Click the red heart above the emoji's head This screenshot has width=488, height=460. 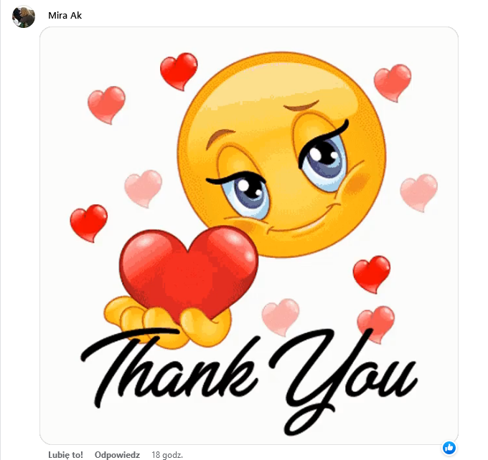tap(179, 72)
